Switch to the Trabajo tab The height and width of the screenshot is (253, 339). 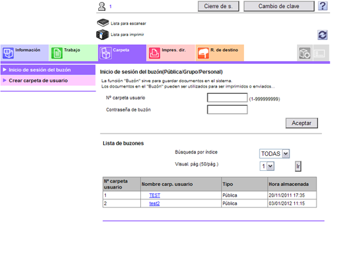click(73, 53)
